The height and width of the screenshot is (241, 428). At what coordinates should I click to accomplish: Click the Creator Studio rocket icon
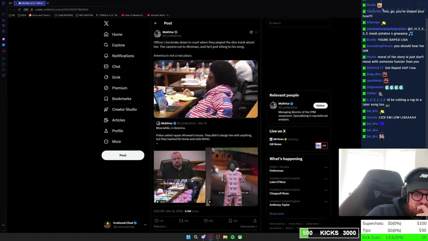(x=106, y=109)
